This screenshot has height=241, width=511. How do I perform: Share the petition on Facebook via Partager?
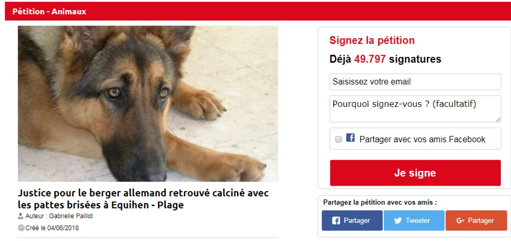coord(352,221)
